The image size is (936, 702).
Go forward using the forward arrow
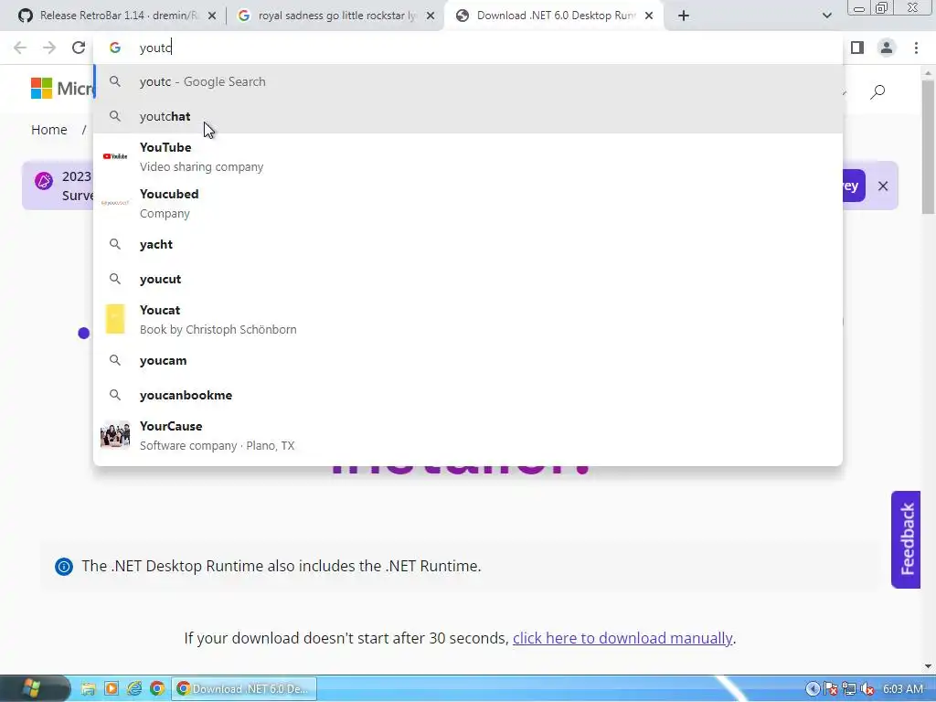pyautogui.click(x=49, y=48)
